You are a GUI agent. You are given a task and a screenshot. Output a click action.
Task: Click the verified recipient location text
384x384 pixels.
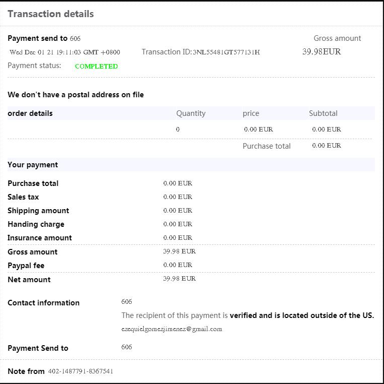(301, 315)
